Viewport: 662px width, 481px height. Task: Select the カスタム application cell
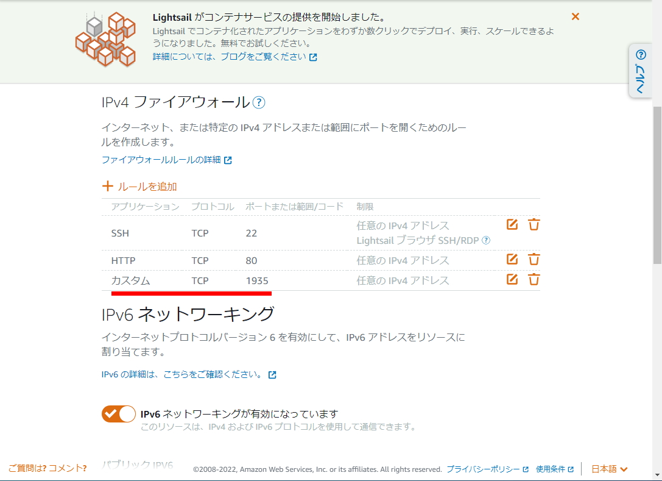coord(130,280)
